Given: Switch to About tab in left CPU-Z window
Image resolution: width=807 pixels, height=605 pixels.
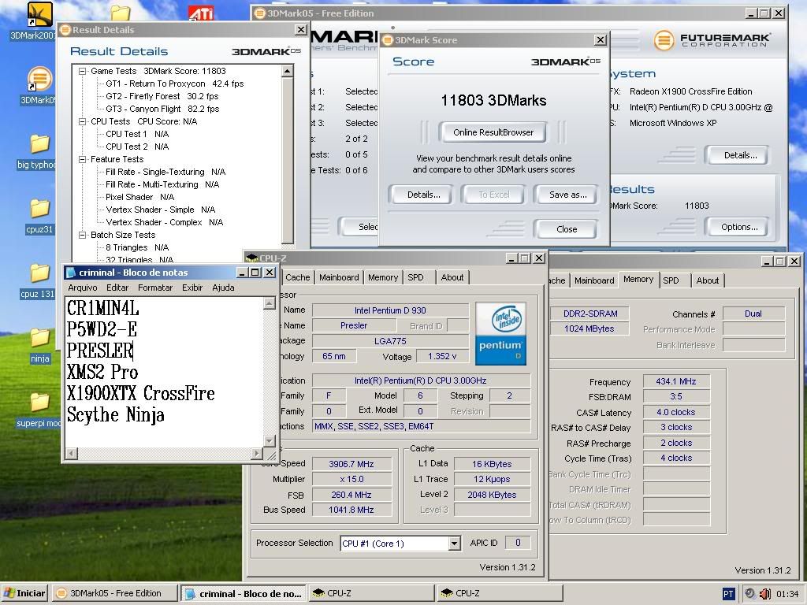Looking at the screenshot, I should (452, 277).
